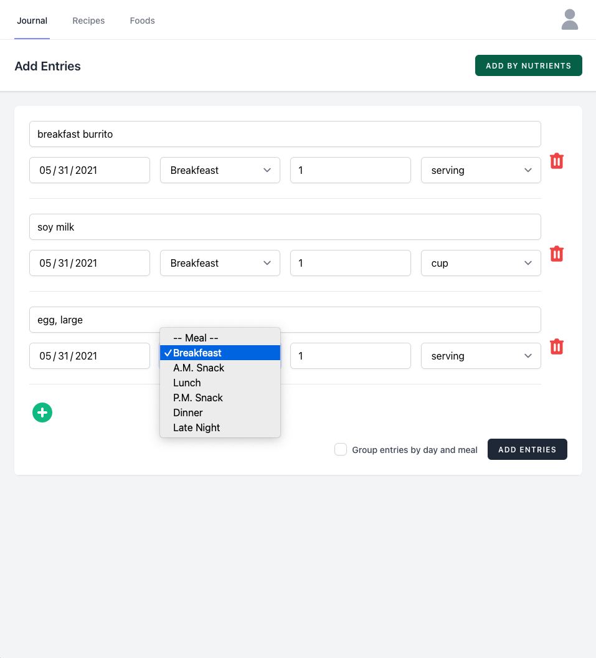Screen dimensions: 596x658
Task: Add a new entry row with plus icon
Action: (42, 412)
